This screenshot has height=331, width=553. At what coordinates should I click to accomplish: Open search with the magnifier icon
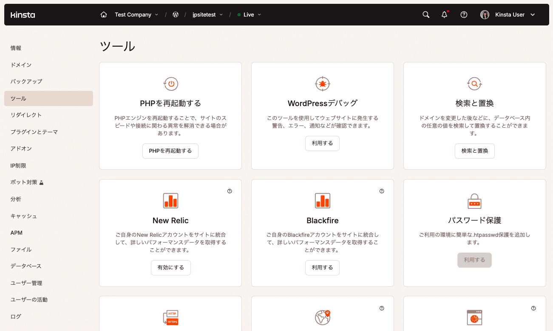coord(426,15)
